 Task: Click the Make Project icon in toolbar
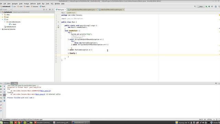point(195,7)
